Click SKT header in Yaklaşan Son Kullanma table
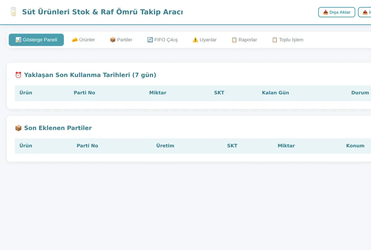 coord(219,93)
